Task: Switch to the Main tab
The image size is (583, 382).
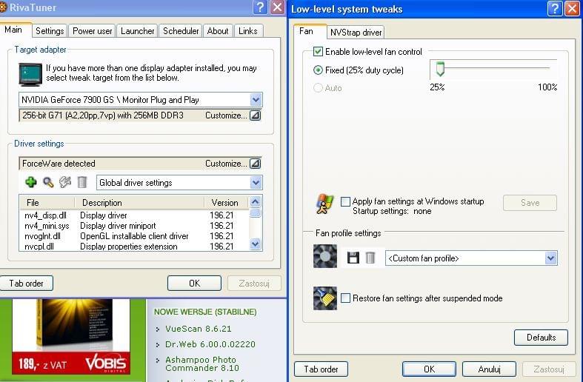Action: tap(13, 30)
